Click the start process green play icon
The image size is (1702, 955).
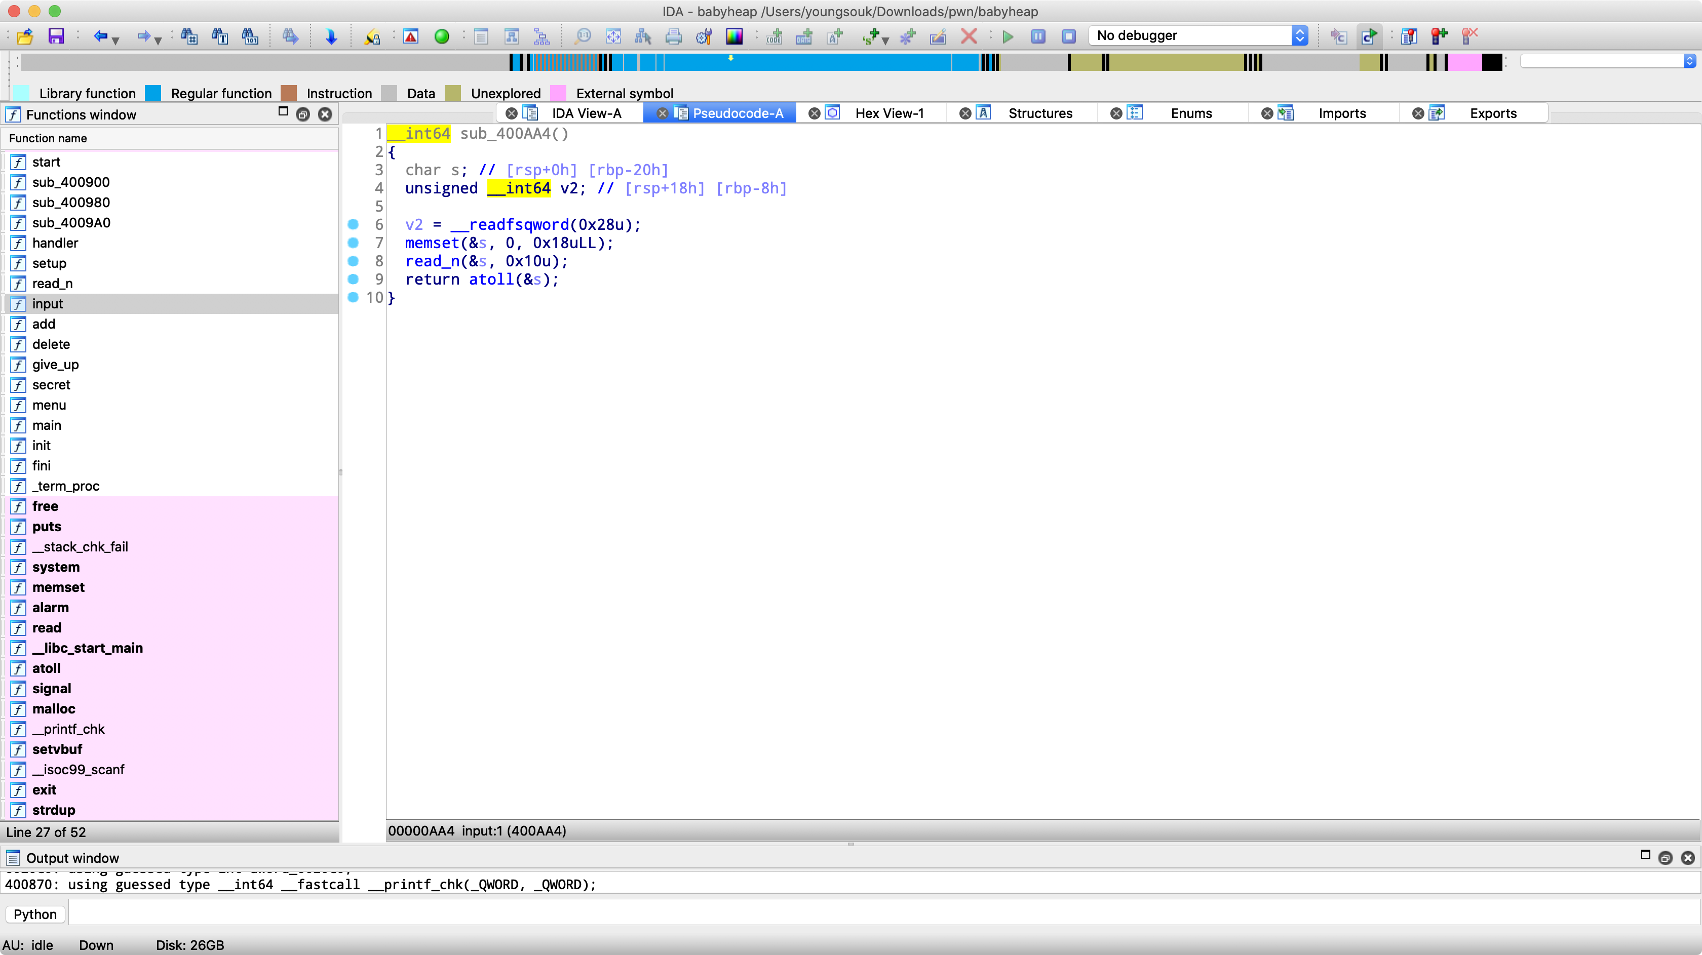(1008, 36)
